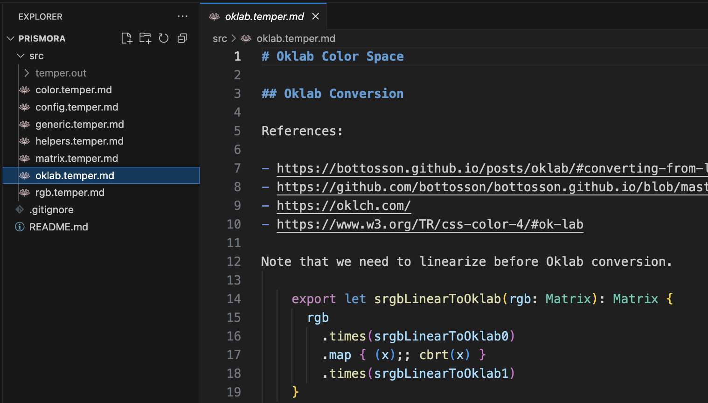
Task: Select the oklab.temper.md editor tab
Action: click(x=264, y=17)
